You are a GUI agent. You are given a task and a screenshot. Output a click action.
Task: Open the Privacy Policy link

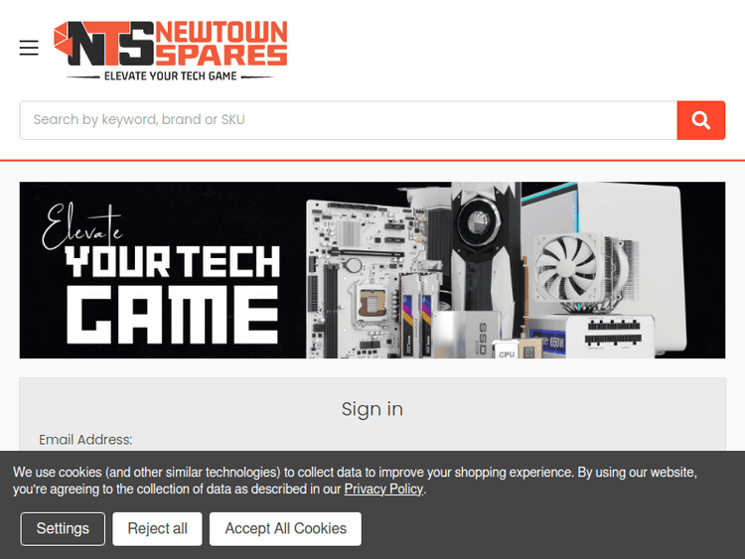point(383,489)
